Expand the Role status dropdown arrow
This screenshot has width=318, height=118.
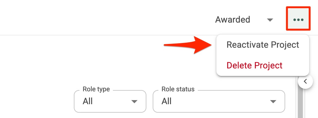tap(273, 101)
